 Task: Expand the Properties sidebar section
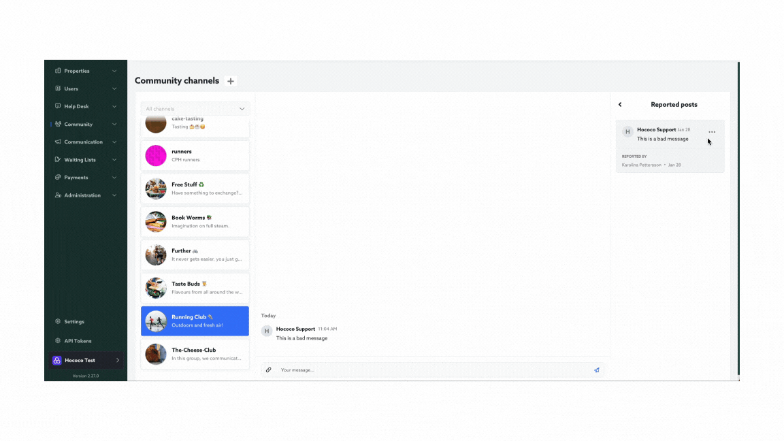pyautogui.click(x=114, y=71)
